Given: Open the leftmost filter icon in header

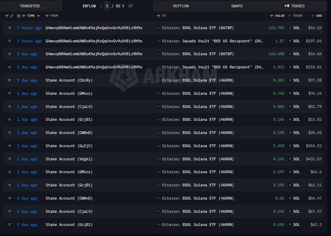Looking at the screenshot, I should (x=7, y=16).
